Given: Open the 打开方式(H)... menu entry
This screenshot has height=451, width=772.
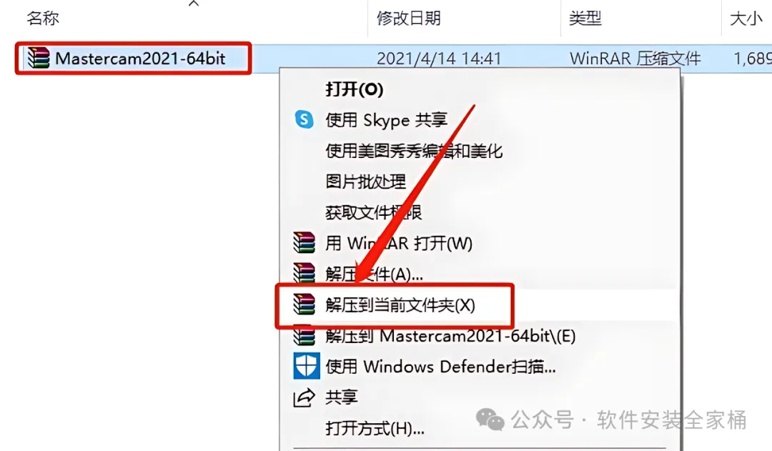Looking at the screenshot, I should (x=374, y=428).
